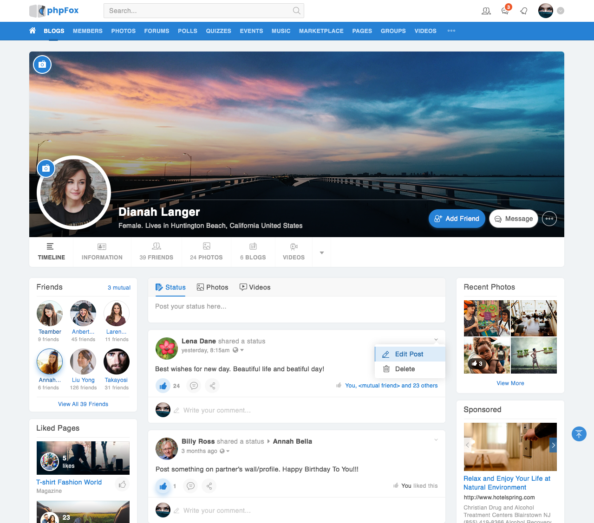
Task: Open the options menu on Billy Ross's post
Action: pyautogui.click(x=436, y=439)
